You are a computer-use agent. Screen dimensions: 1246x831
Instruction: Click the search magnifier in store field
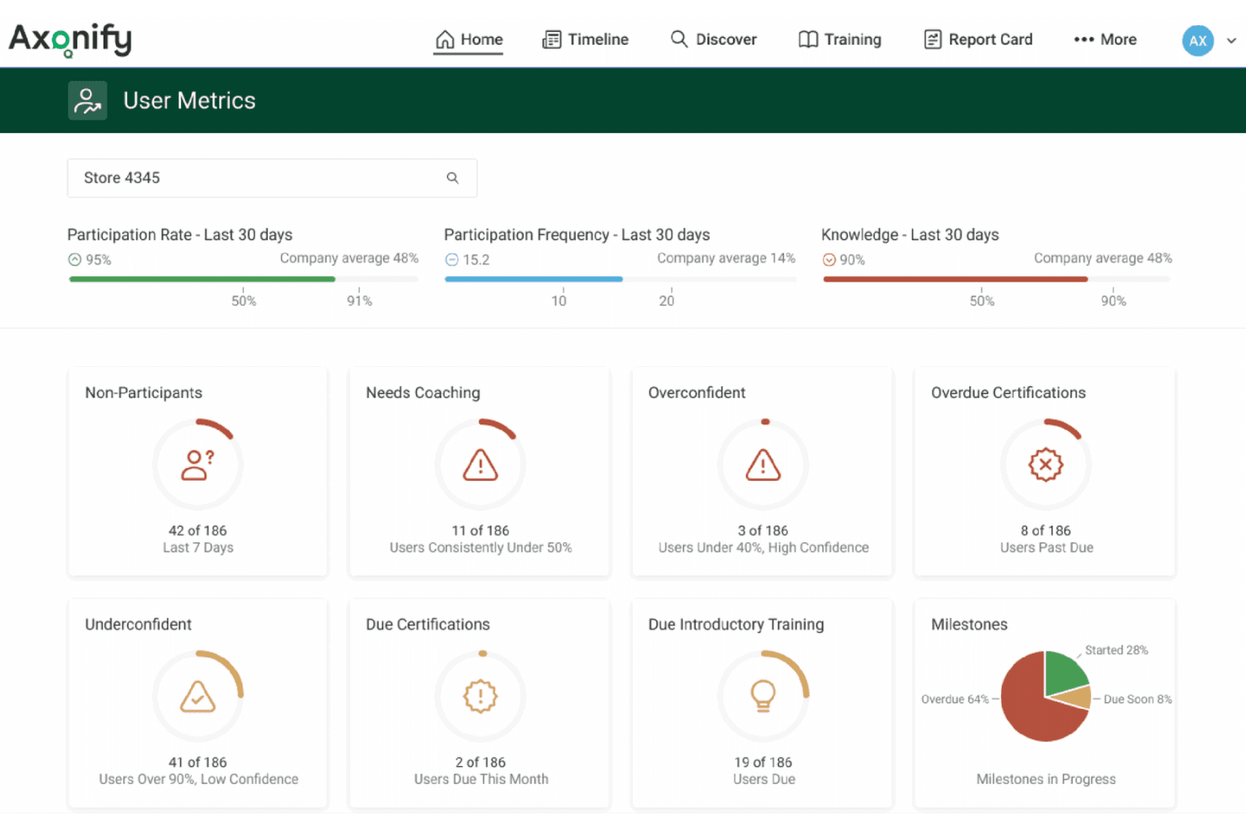[x=452, y=178]
